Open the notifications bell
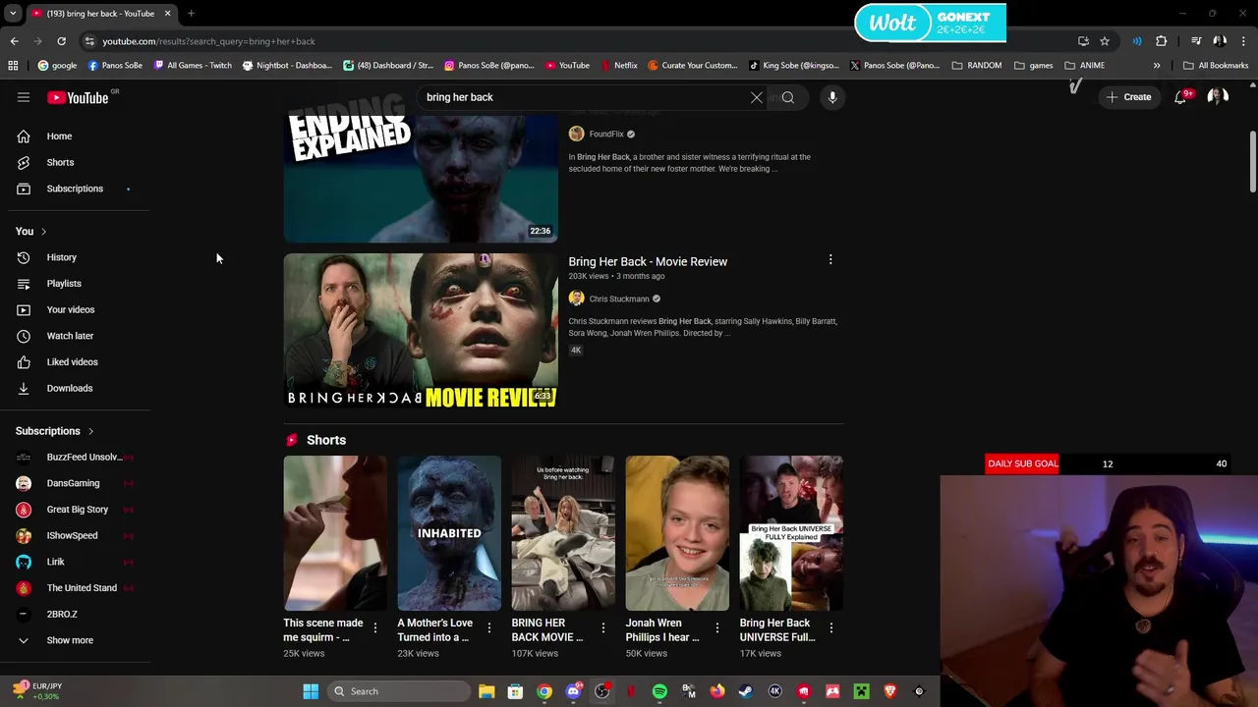This screenshot has width=1258, height=707. pyautogui.click(x=1180, y=97)
